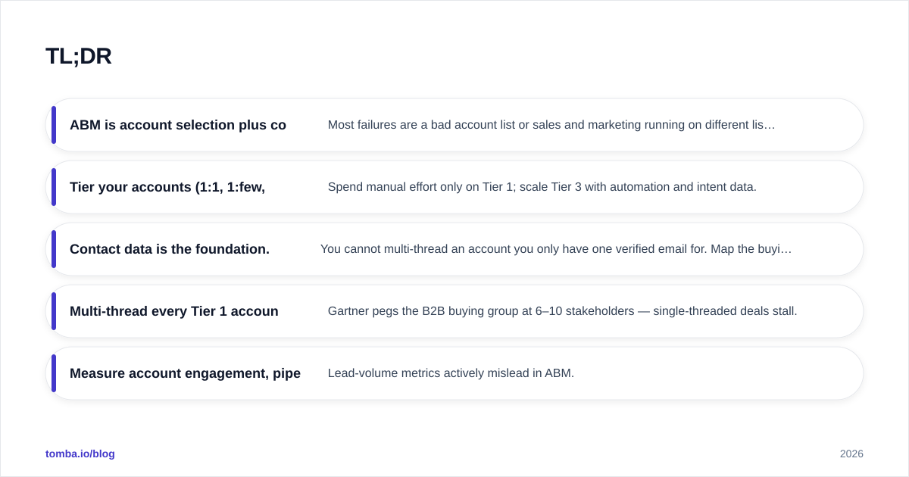909x477 pixels.
Task: Click the TL;DR heading
Action: pyautogui.click(x=79, y=56)
